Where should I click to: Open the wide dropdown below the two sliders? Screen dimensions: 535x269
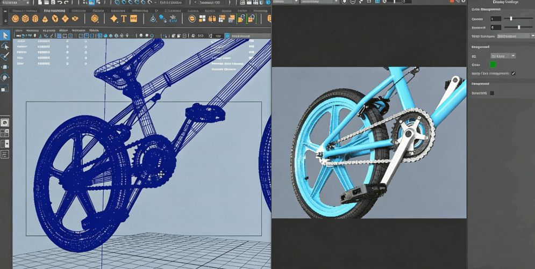point(515,36)
